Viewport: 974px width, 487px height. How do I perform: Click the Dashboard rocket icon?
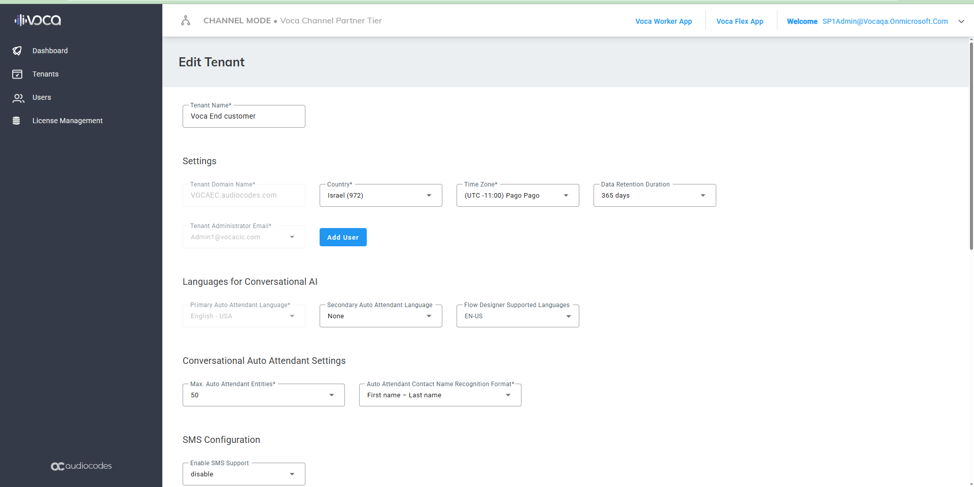[x=17, y=51]
